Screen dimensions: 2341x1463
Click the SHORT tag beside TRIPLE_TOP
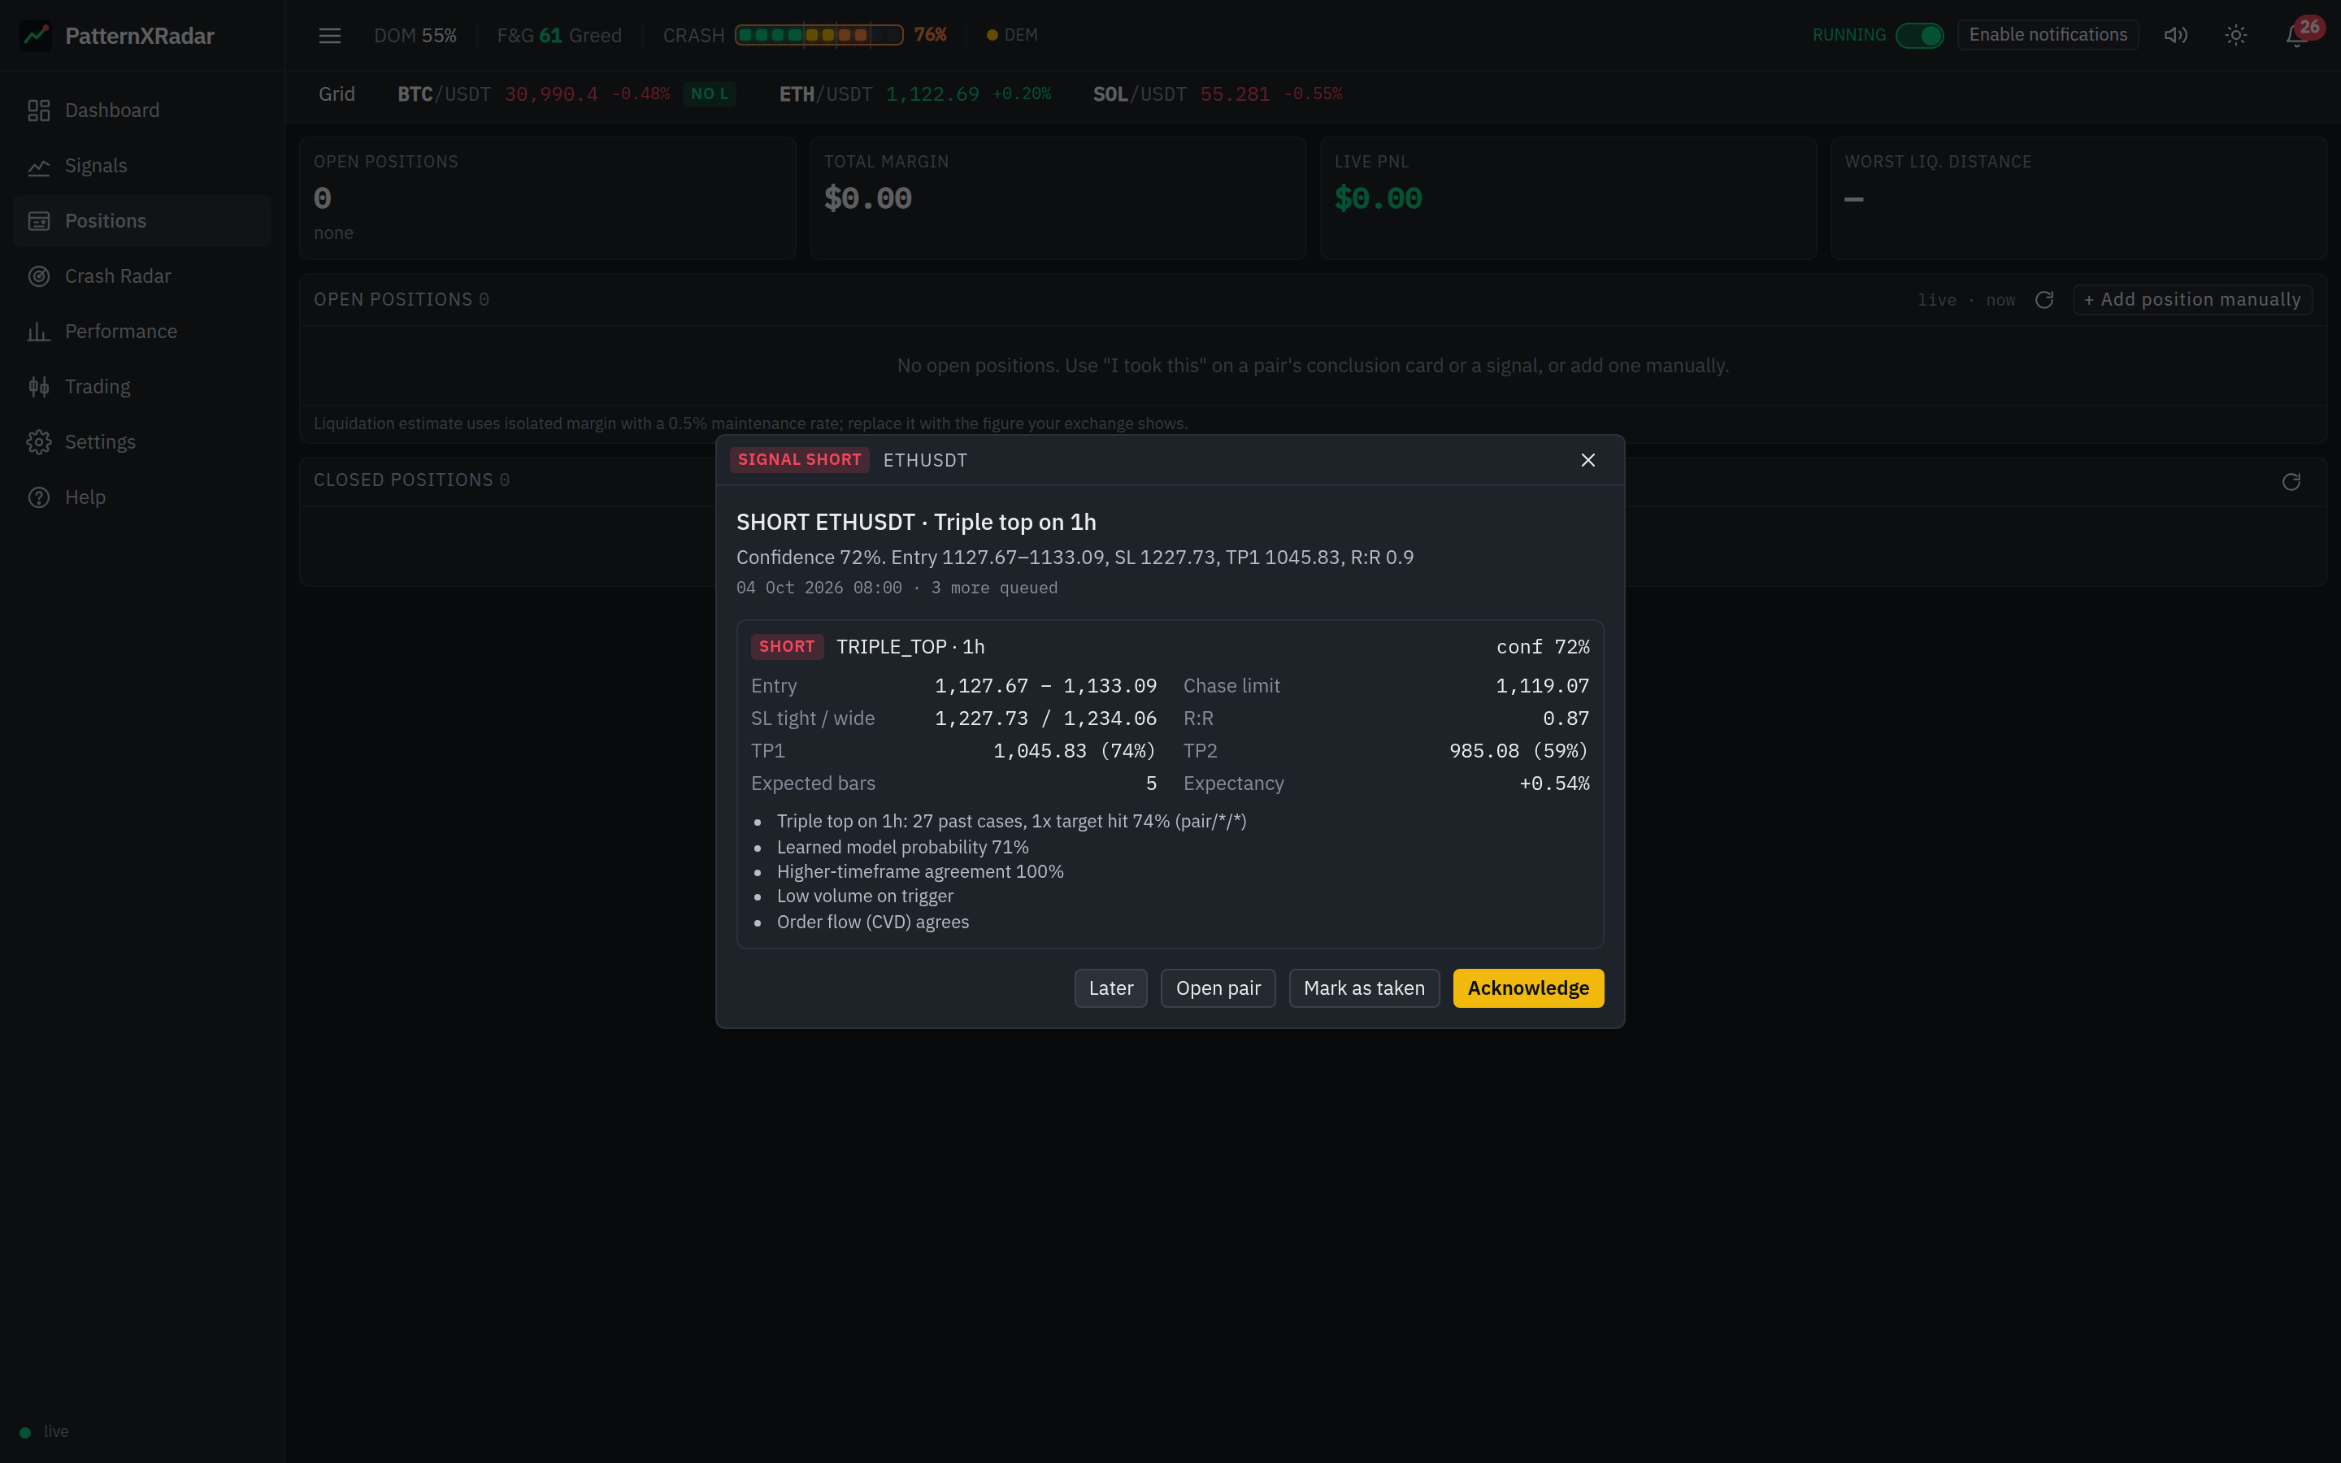787,646
